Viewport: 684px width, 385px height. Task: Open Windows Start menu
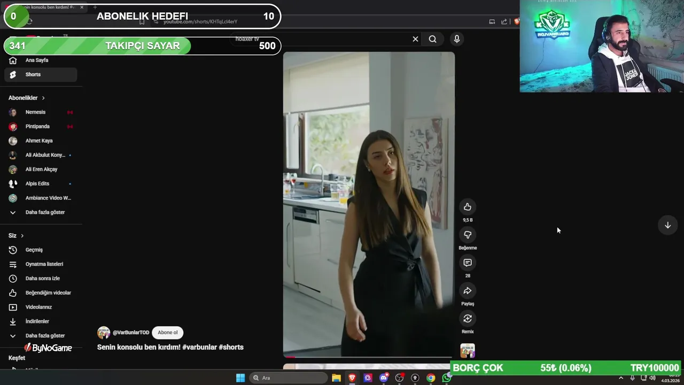point(240,378)
